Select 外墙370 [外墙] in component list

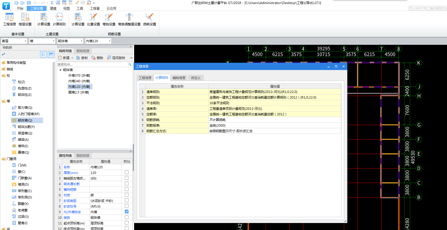coord(79,76)
